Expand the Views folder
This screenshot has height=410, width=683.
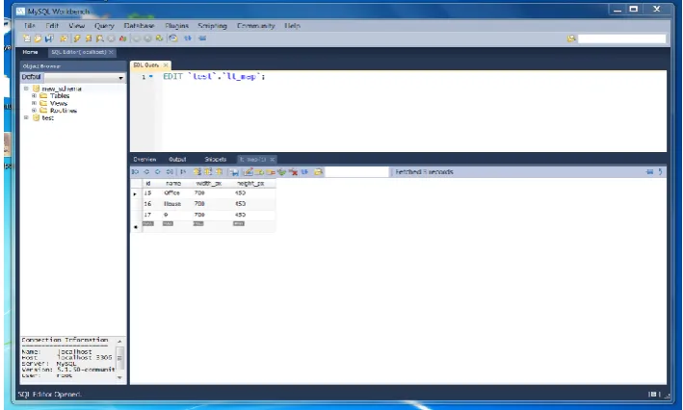coord(34,103)
